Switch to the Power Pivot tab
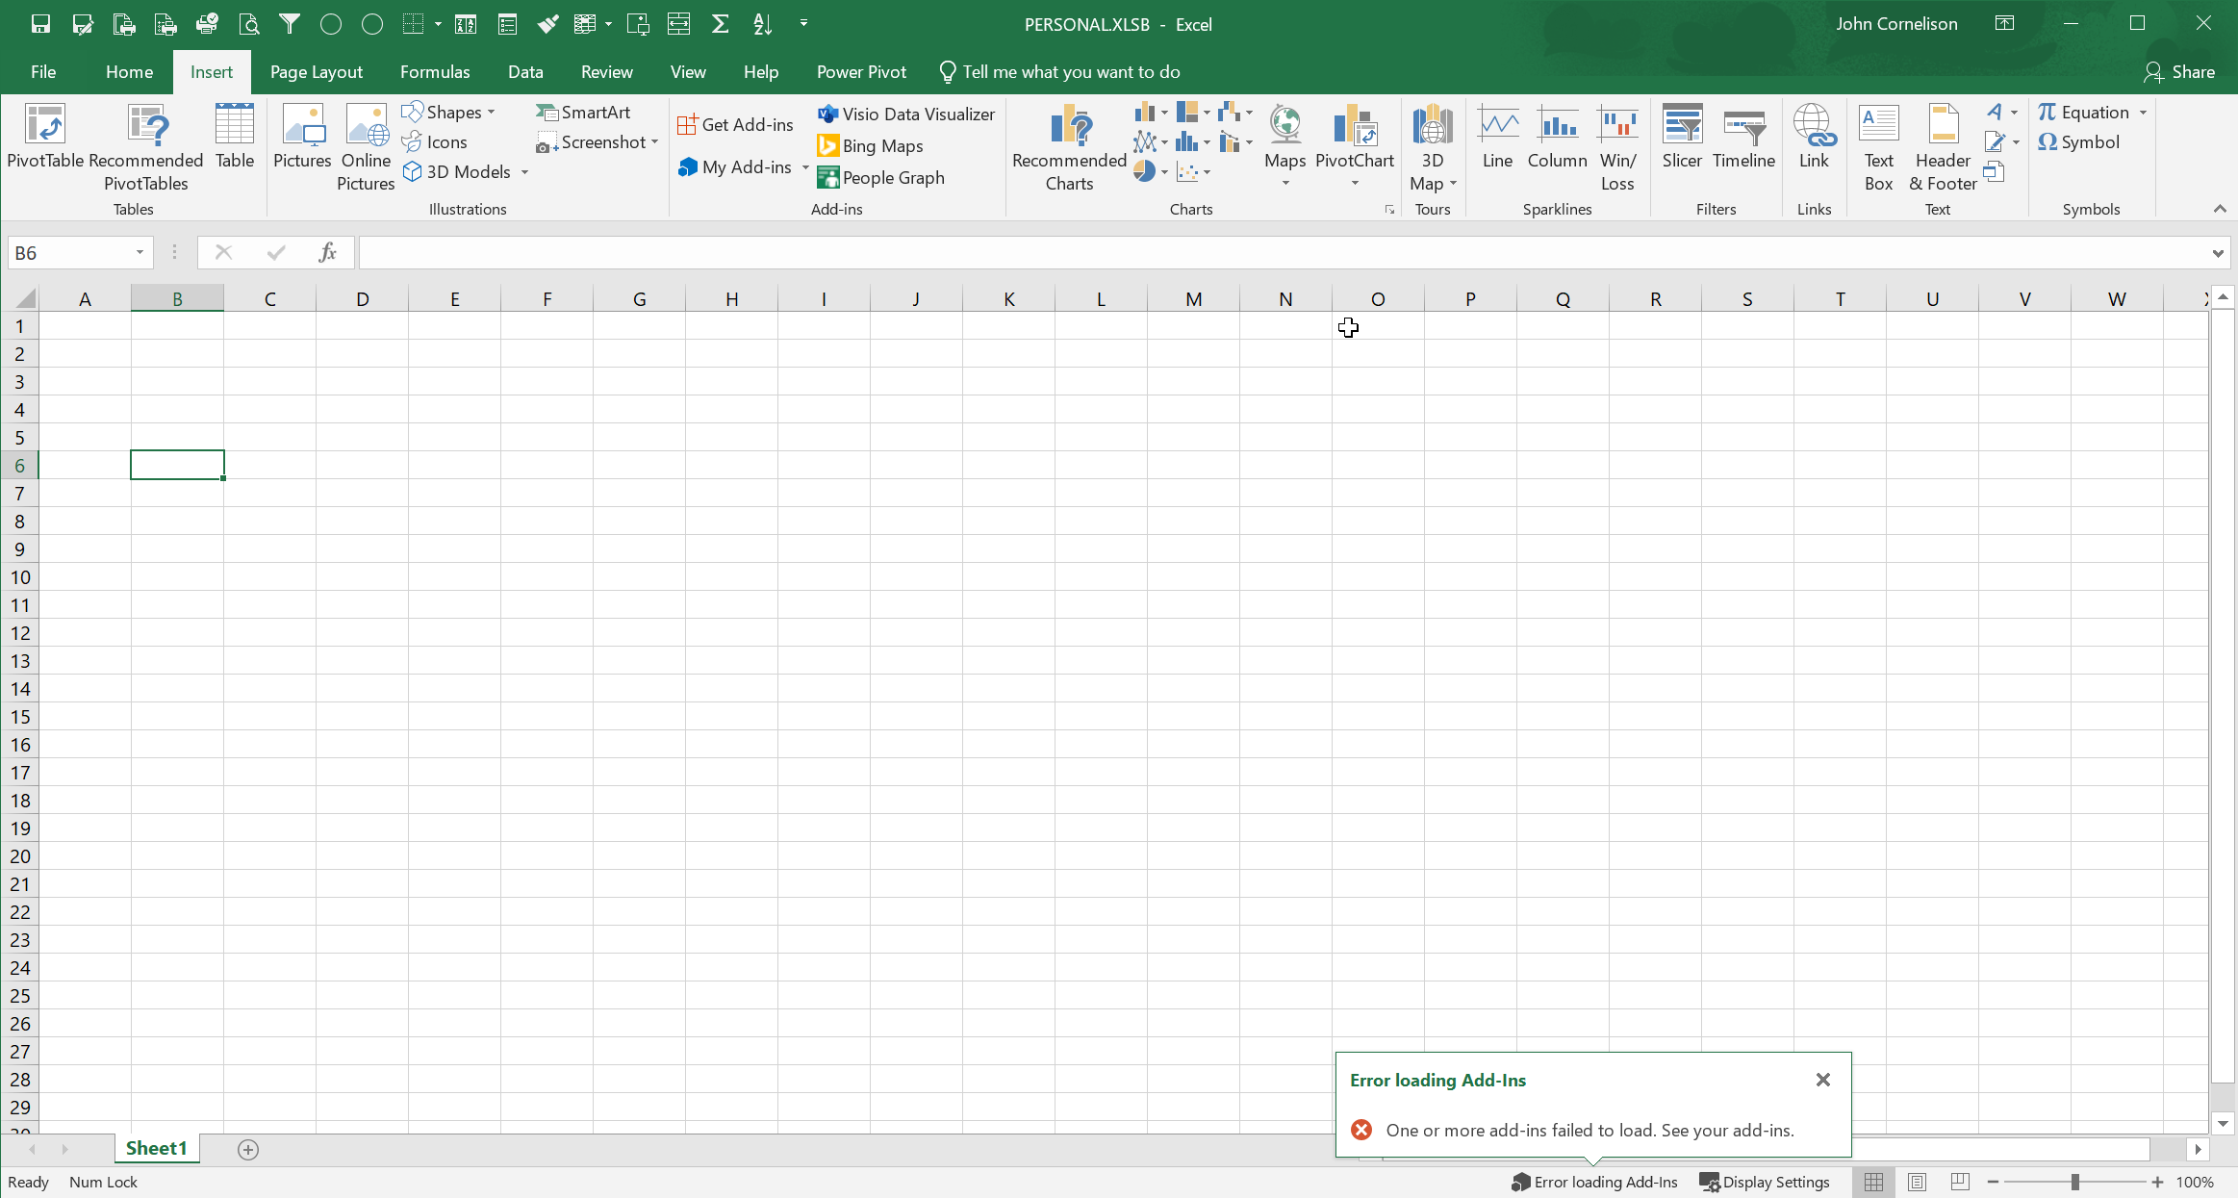 point(861,72)
